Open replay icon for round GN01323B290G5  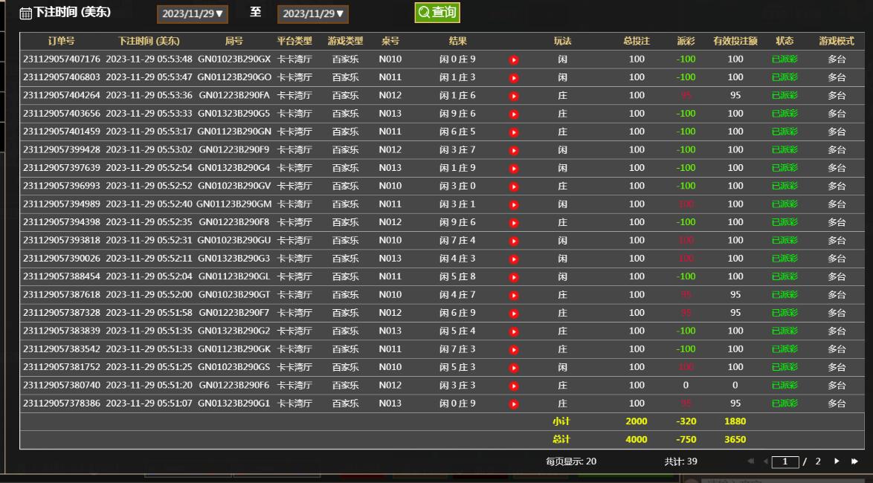514,114
